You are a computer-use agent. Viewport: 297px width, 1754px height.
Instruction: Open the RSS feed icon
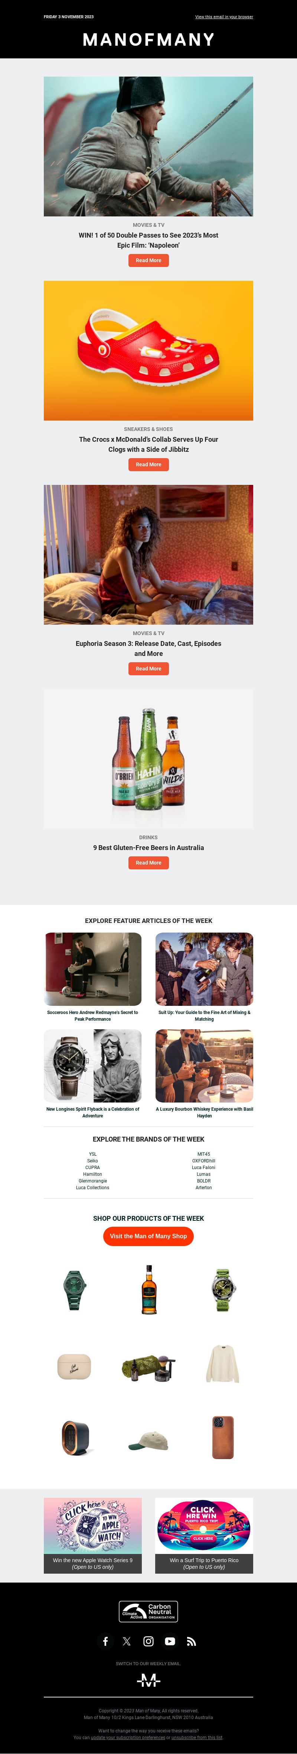tap(192, 1641)
